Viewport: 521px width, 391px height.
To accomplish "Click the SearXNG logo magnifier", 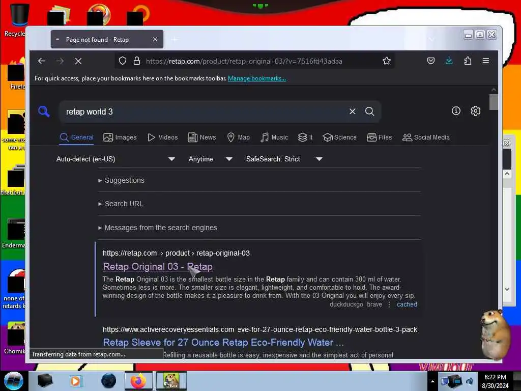I will 44,111.
